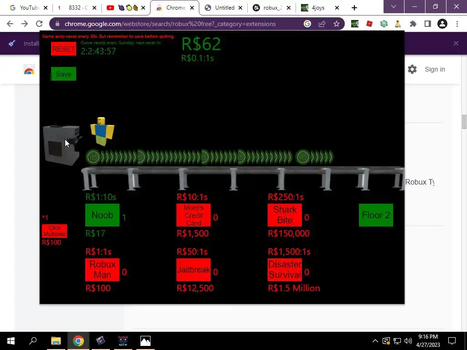
Task: Open File Explorer from taskbar
Action: (x=56, y=341)
